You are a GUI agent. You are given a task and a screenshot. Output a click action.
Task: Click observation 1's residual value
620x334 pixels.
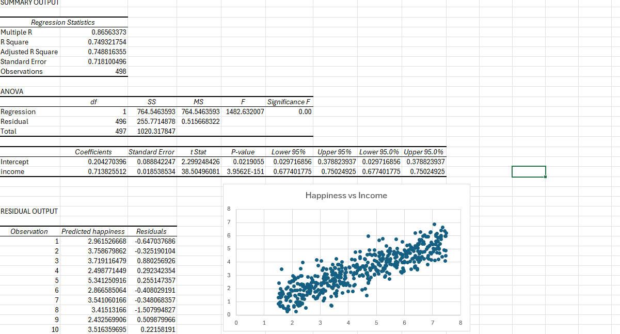tap(153, 241)
